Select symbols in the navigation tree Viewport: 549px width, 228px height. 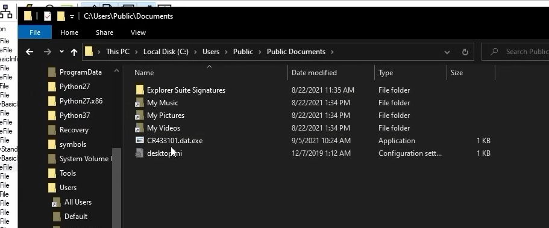click(73, 144)
